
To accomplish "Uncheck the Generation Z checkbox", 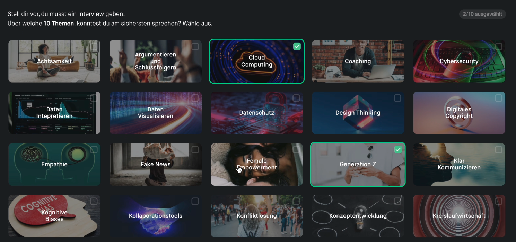I will [398, 149].
